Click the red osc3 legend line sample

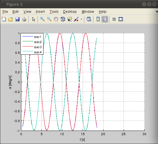[x=28, y=46]
